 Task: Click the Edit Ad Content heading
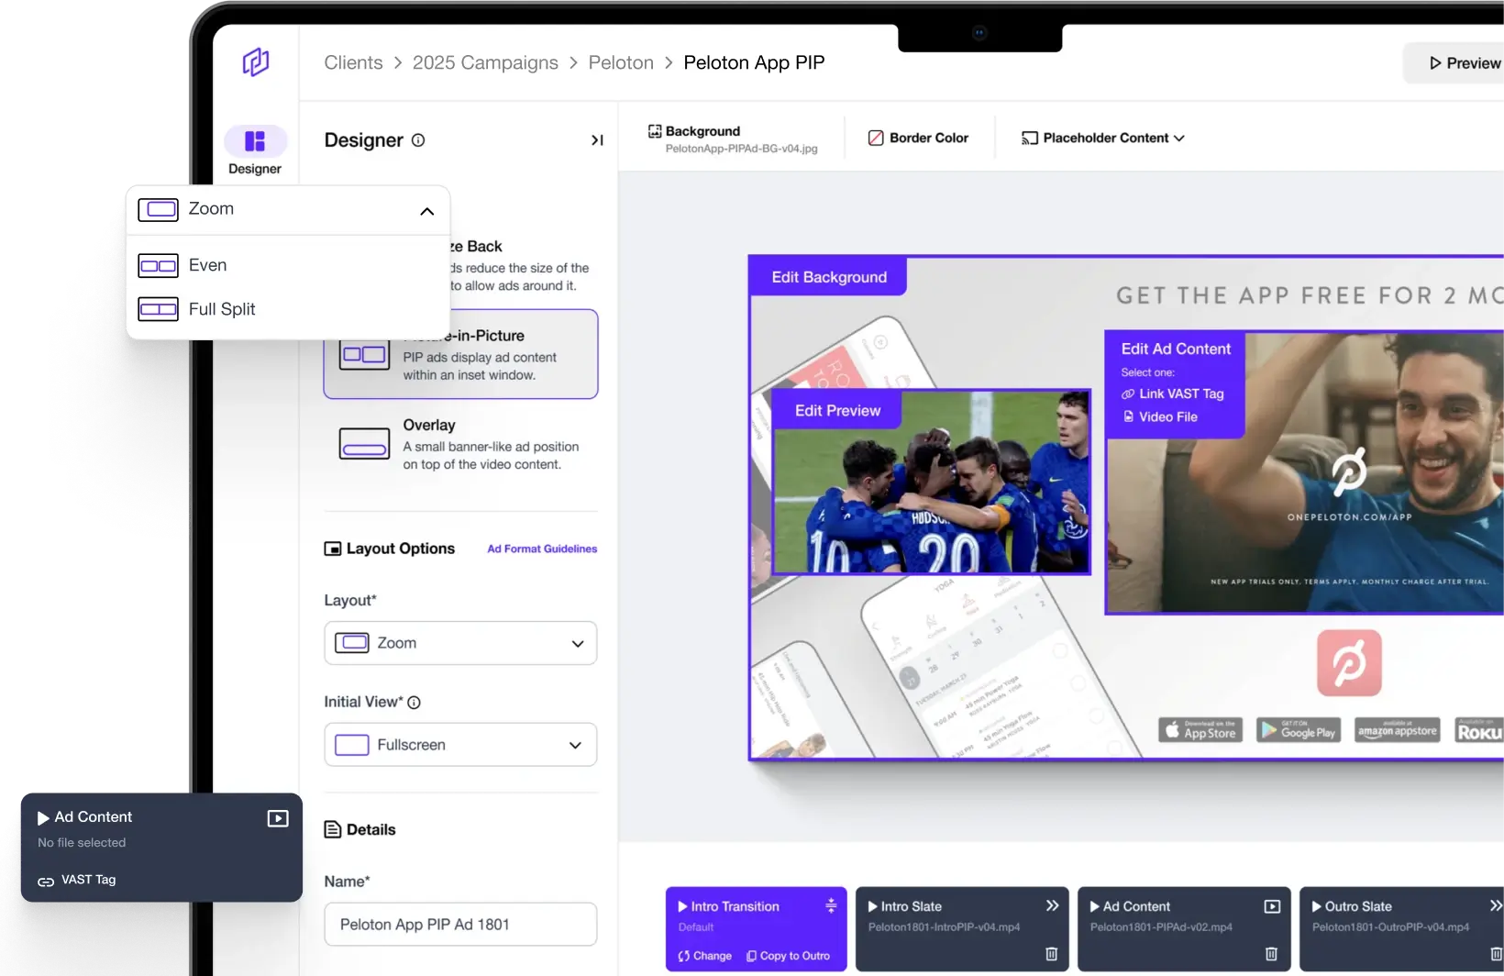[1176, 349]
